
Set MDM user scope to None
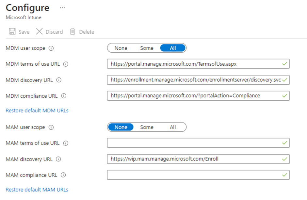click(121, 48)
